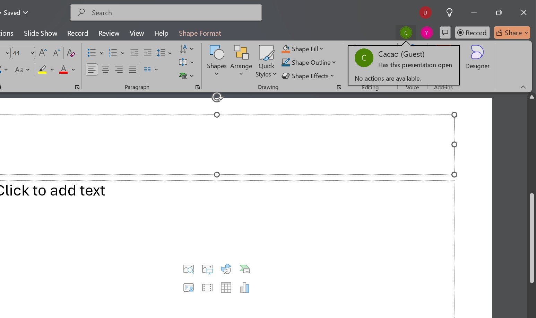Open the Shapes gallery

(x=217, y=61)
